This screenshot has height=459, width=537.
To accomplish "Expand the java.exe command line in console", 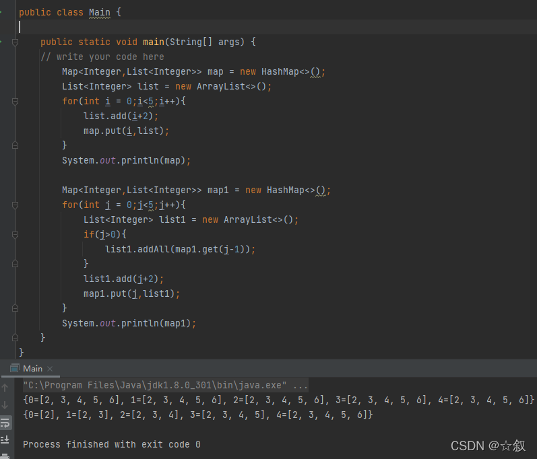I will coord(301,386).
